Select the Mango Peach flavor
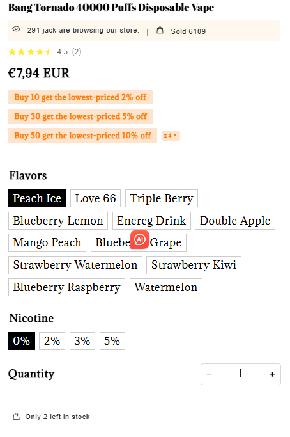This screenshot has width=290, height=437. pos(47,242)
